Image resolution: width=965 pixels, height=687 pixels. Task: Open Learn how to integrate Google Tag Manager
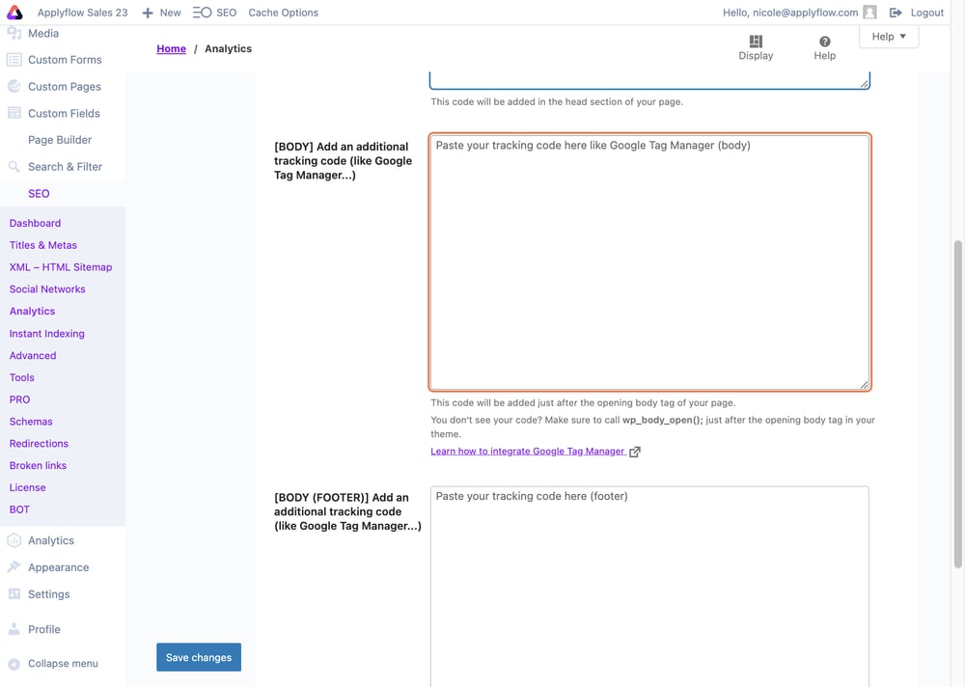[x=528, y=452]
